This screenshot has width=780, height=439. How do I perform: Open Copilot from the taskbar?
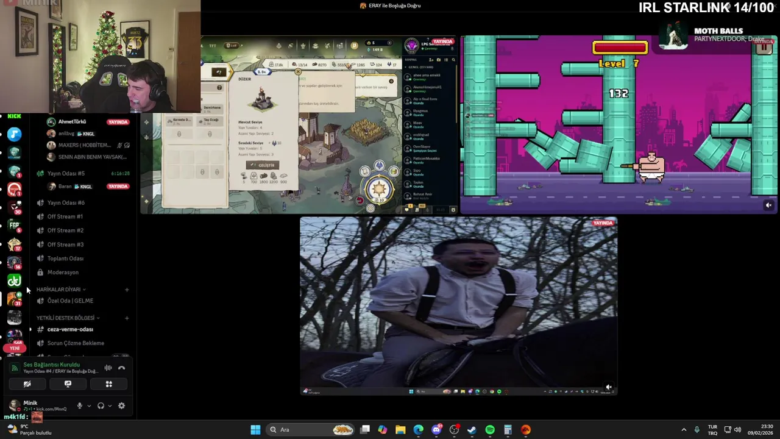(383, 430)
